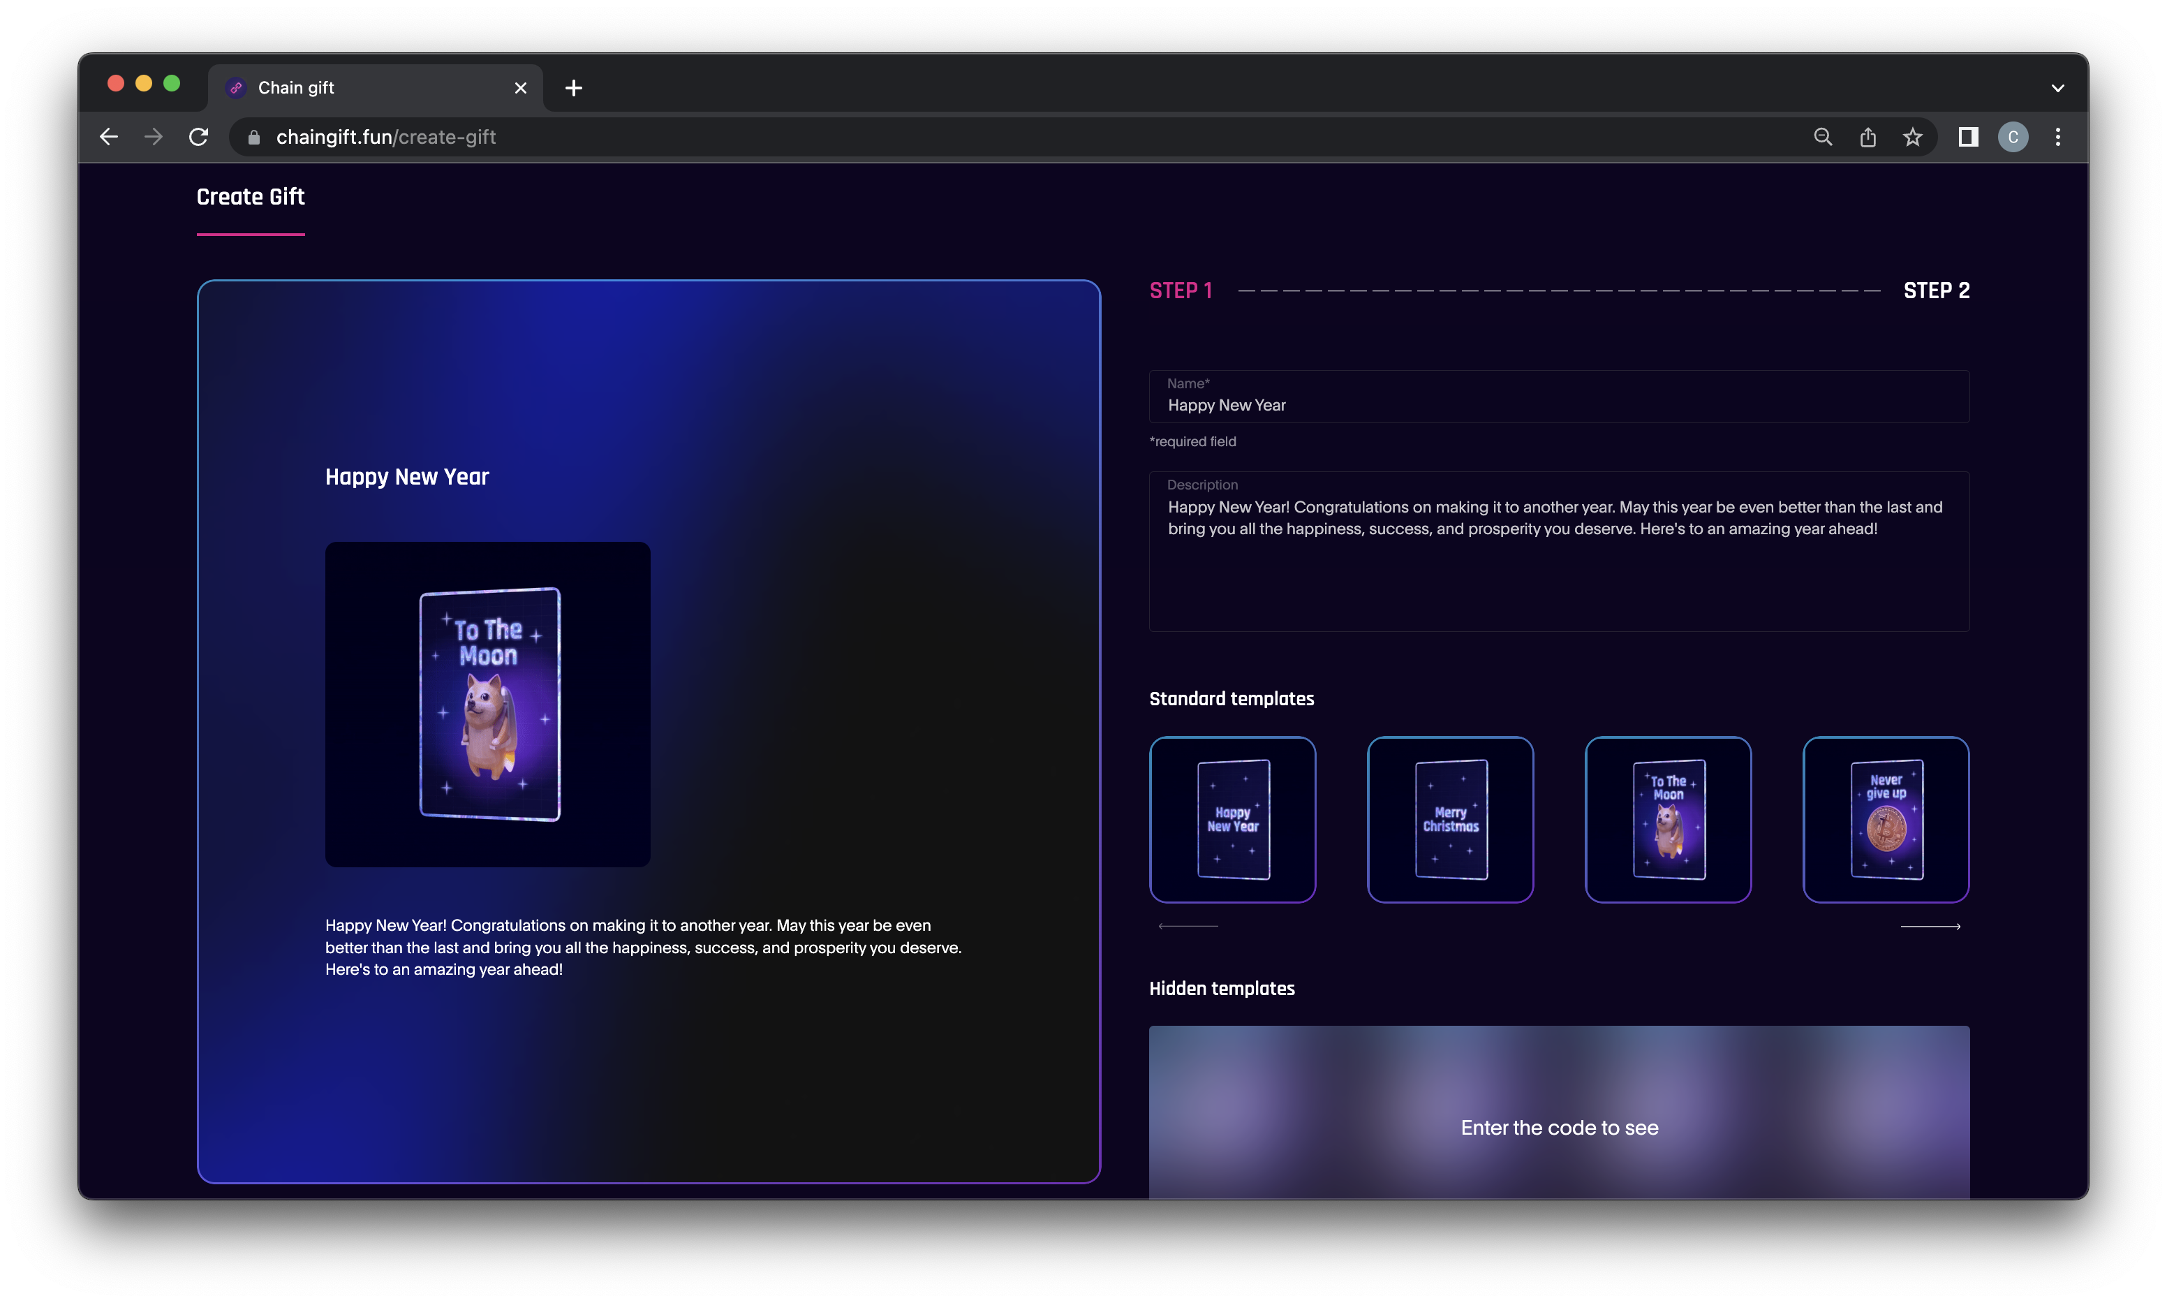
Task: Click the browser forward arrow
Action: [x=154, y=137]
